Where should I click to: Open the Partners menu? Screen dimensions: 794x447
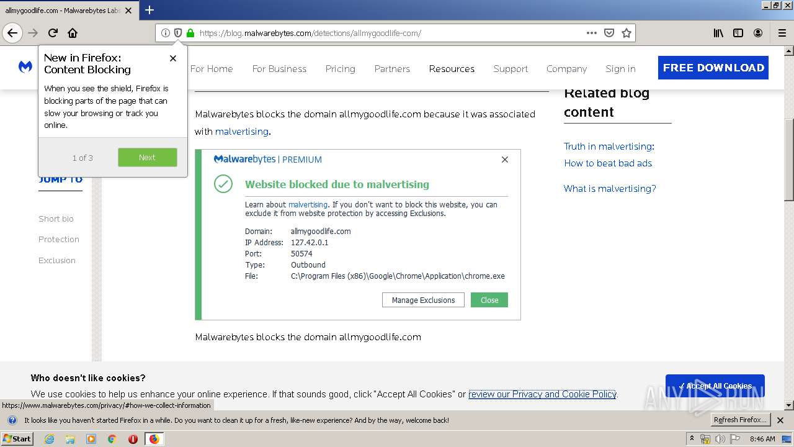392,69
